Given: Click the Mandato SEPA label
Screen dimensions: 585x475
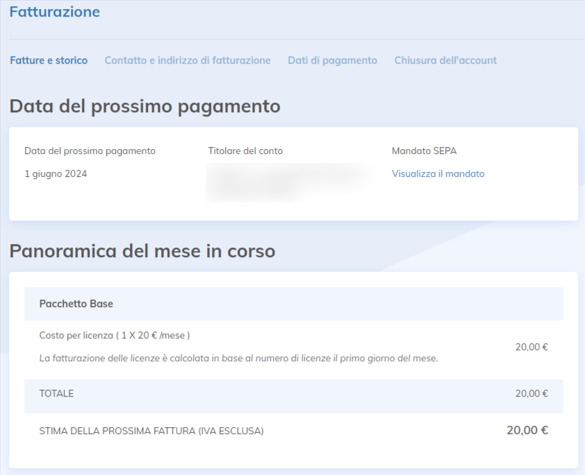Looking at the screenshot, I should tap(424, 150).
